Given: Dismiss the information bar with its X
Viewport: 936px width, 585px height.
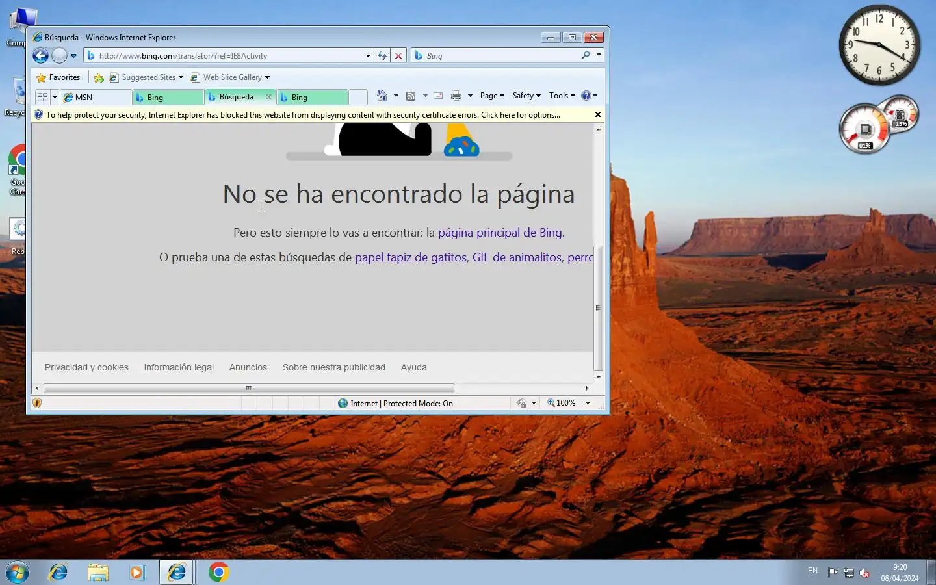Looking at the screenshot, I should click(598, 114).
